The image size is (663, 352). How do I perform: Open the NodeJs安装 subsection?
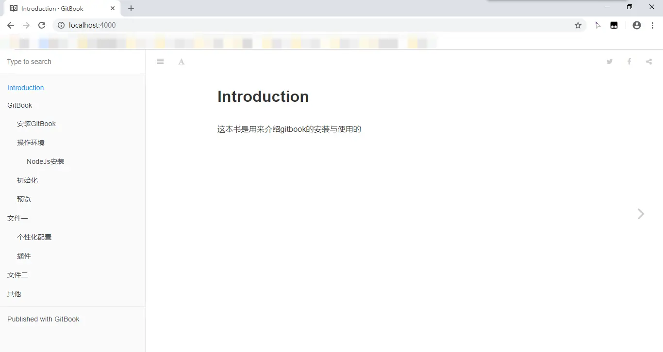click(x=46, y=161)
